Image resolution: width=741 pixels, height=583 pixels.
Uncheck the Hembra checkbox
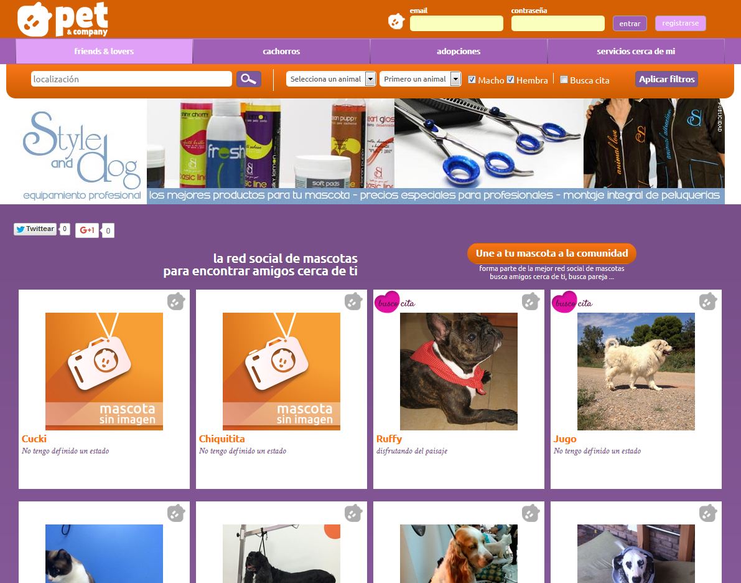pos(510,80)
